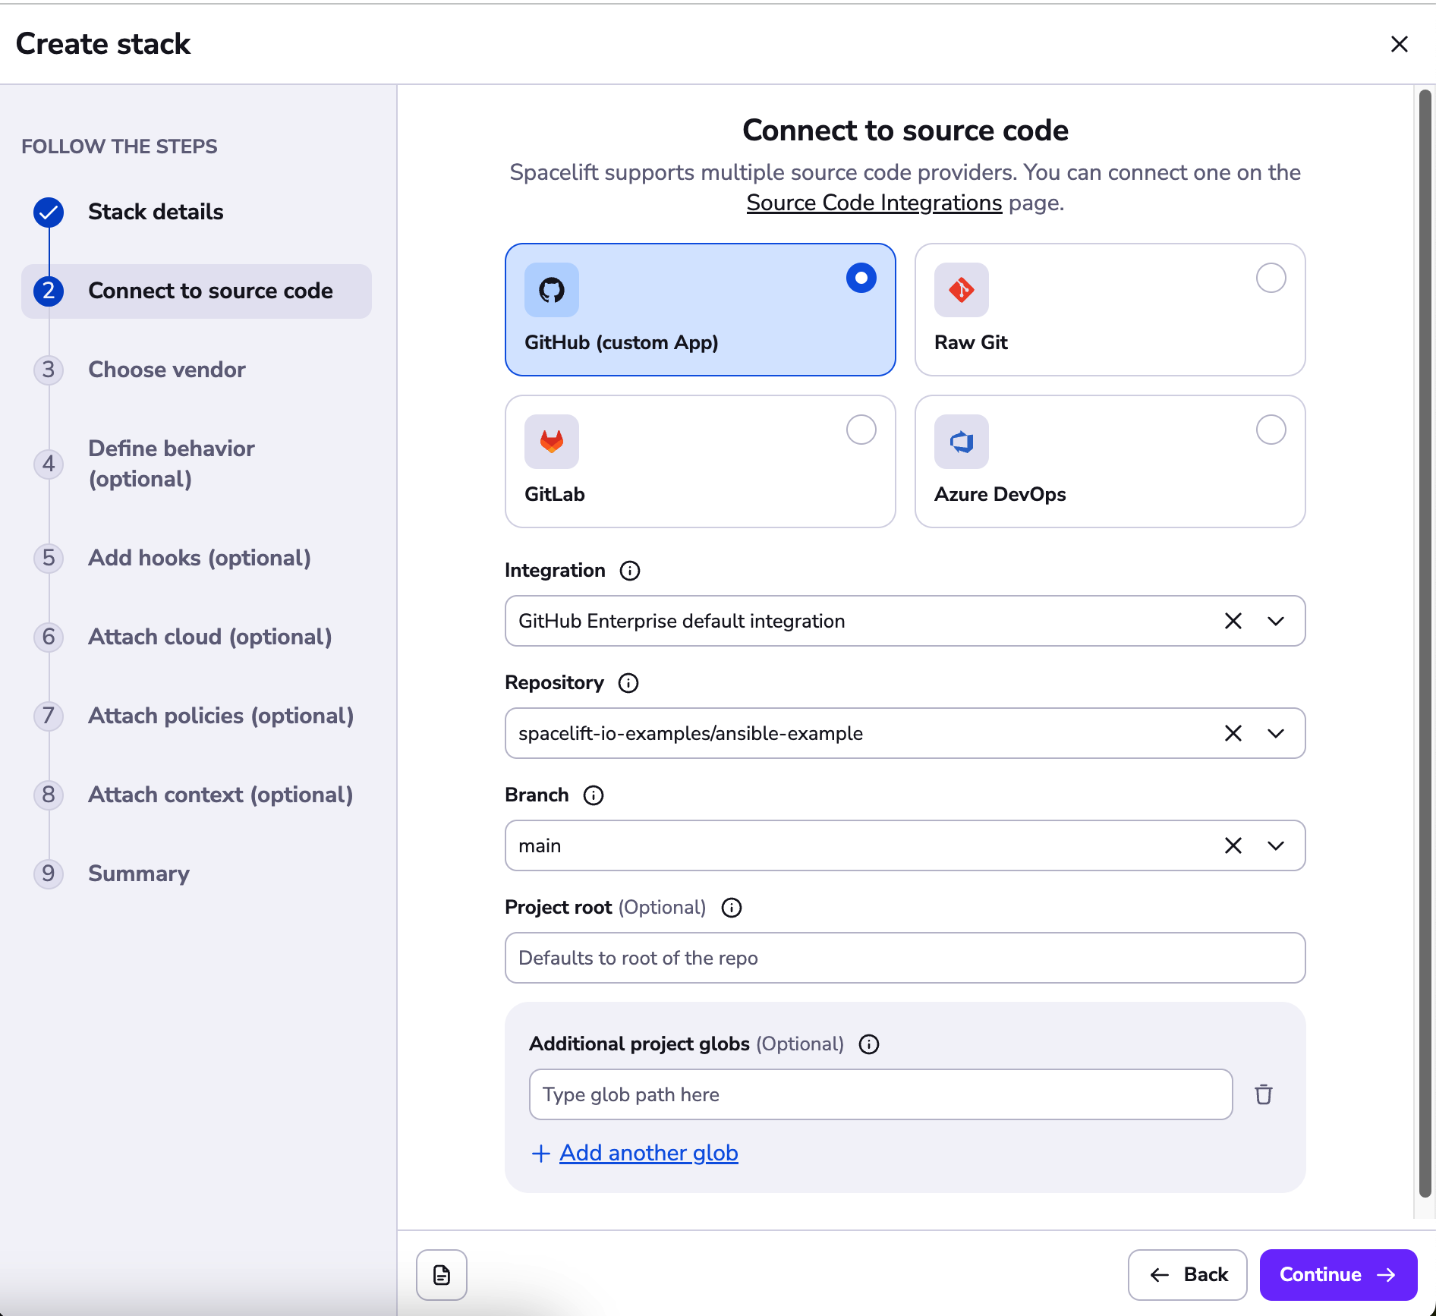
Task: Click the glob path input field
Action: [x=880, y=1094]
